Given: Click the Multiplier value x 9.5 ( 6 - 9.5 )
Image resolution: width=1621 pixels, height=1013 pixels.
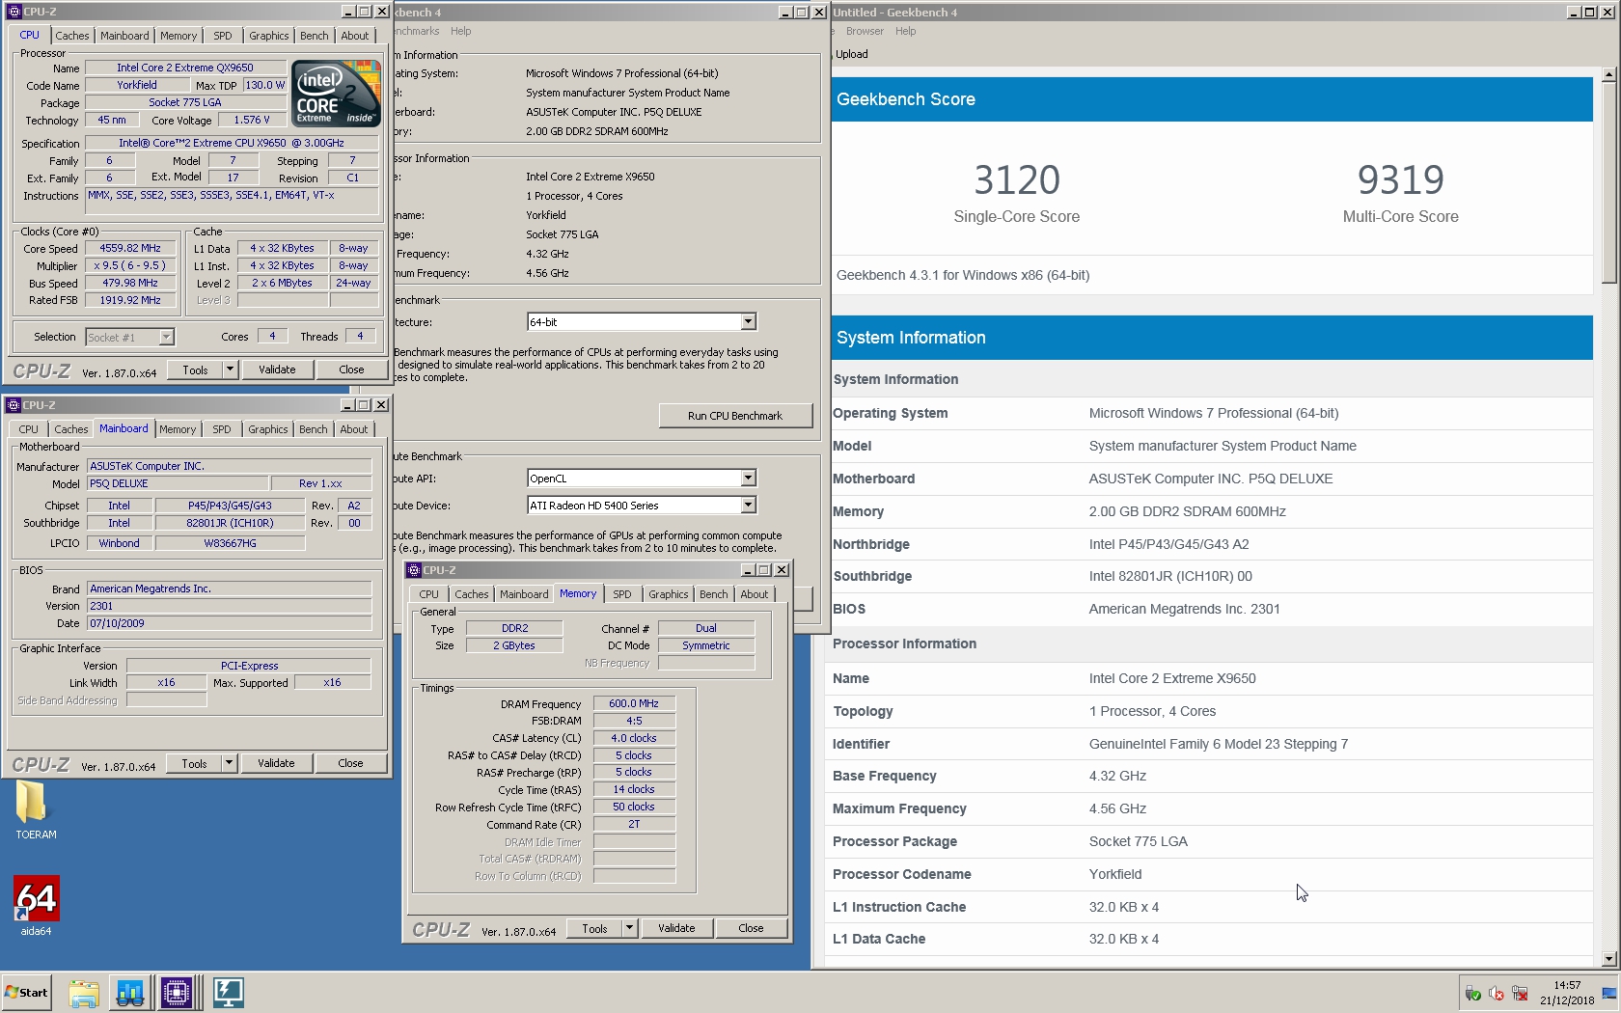Looking at the screenshot, I should point(130,265).
